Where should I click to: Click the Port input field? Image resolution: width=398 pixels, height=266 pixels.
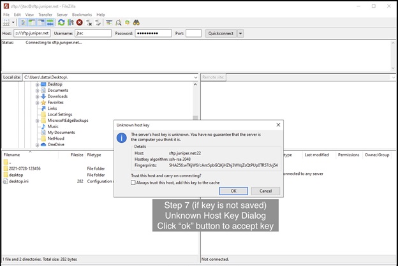coord(193,33)
